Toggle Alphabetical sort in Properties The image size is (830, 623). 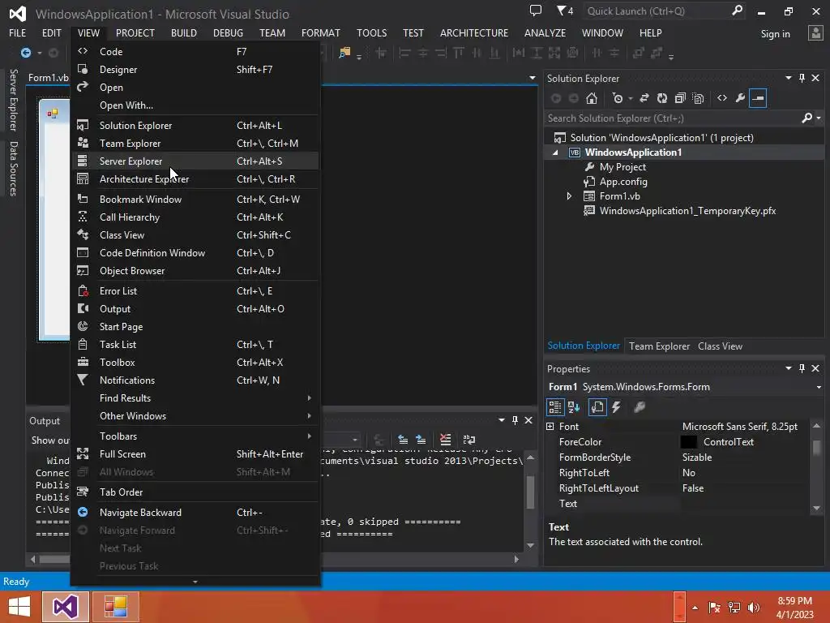[x=574, y=407]
